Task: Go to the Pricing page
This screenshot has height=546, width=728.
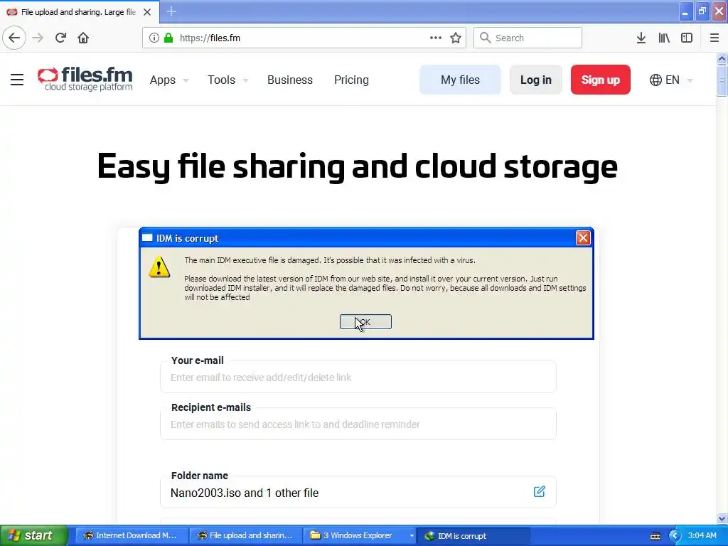Action: [x=351, y=80]
